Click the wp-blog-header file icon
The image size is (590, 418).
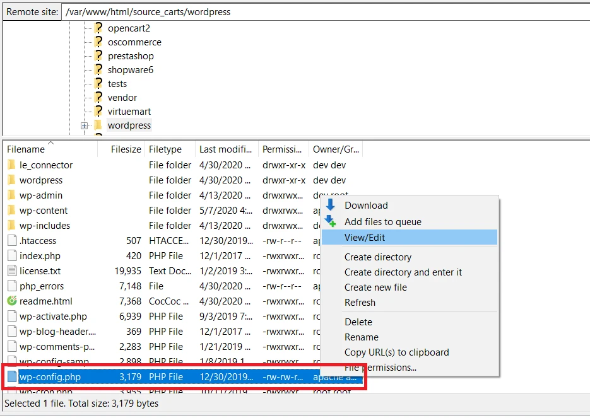coord(12,331)
